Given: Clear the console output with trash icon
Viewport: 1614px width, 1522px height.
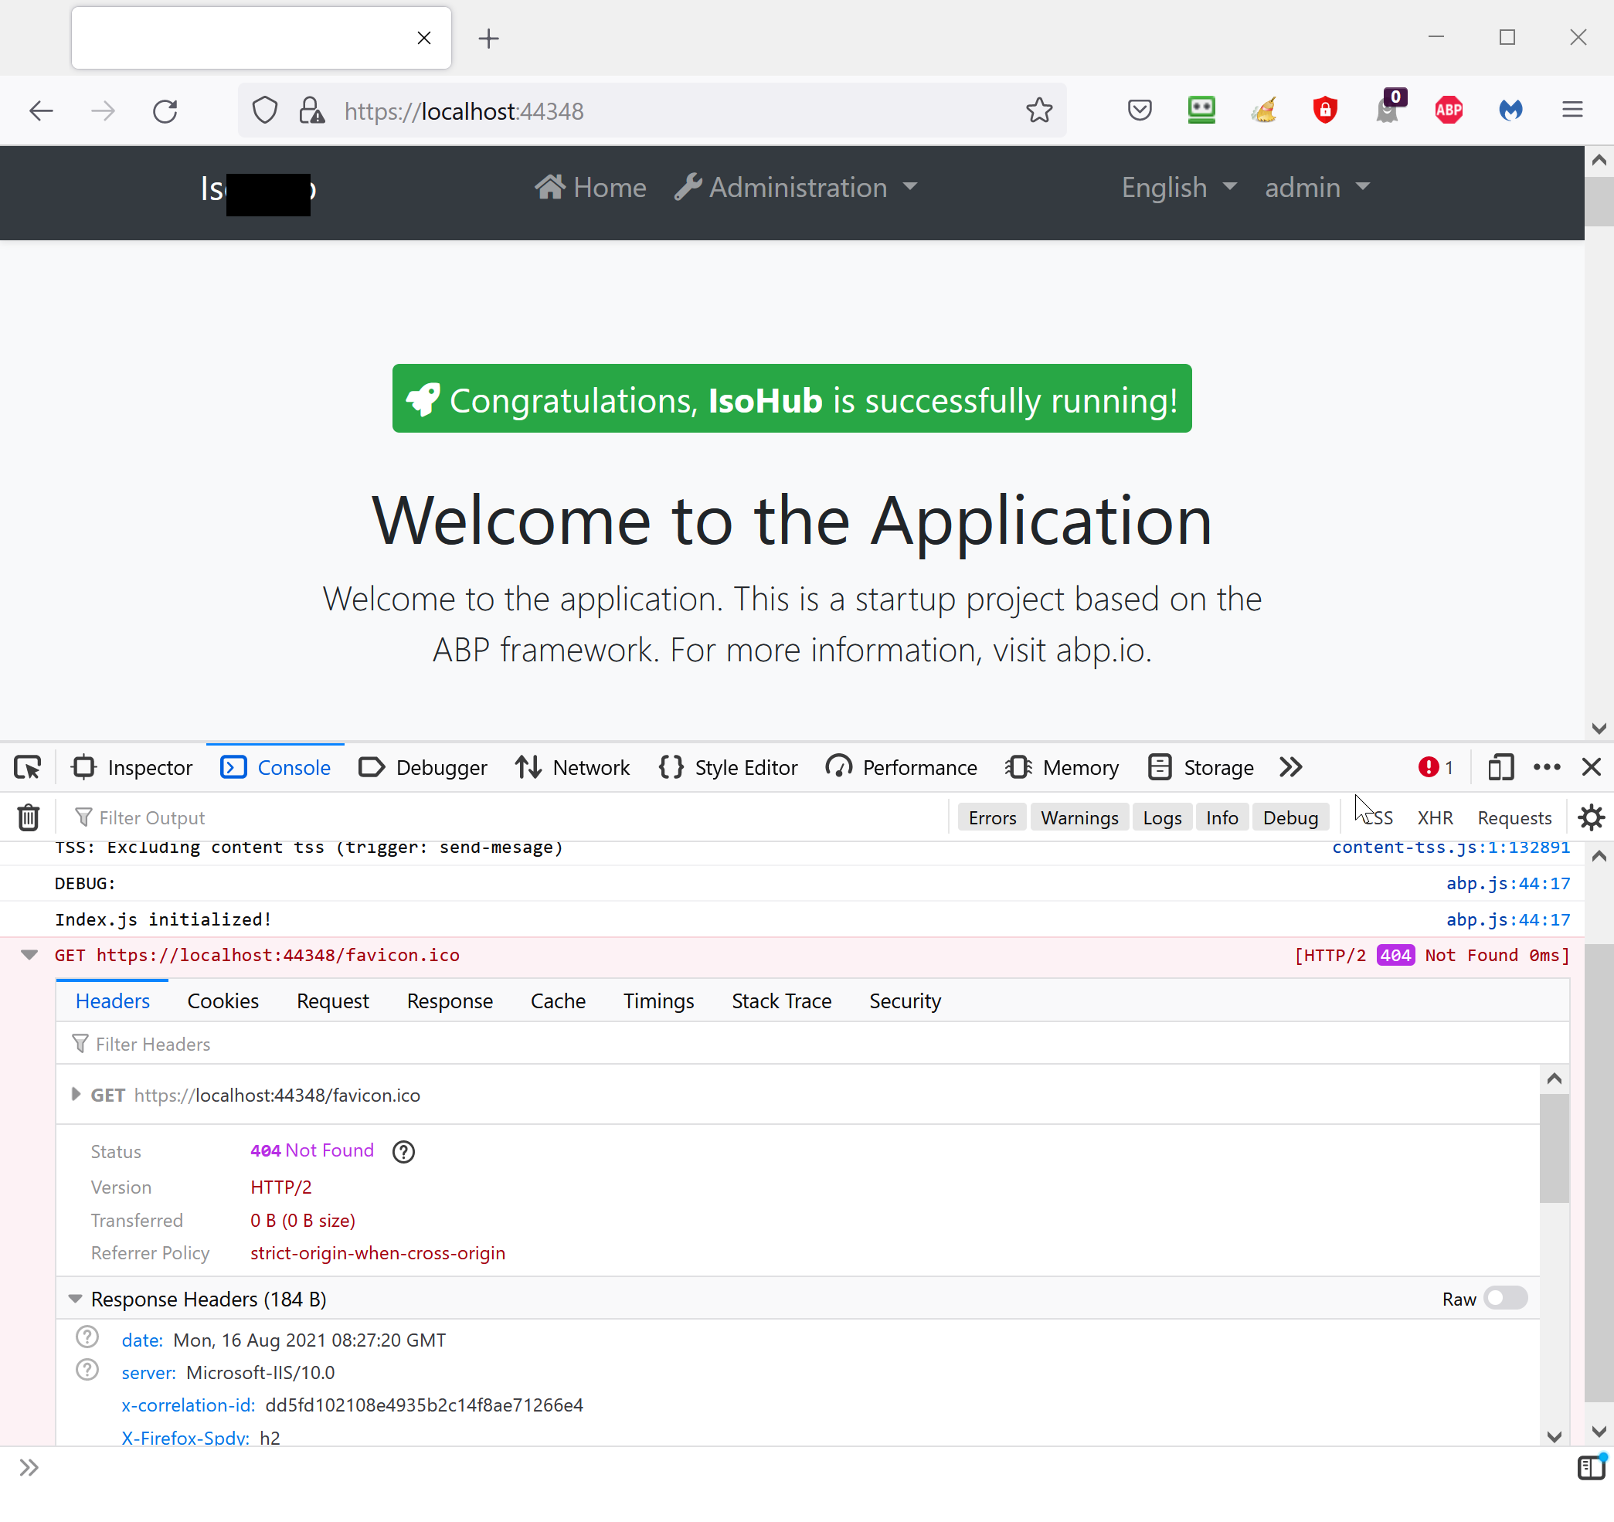Looking at the screenshot, I should pyautogui.click(x=28, y=817).
